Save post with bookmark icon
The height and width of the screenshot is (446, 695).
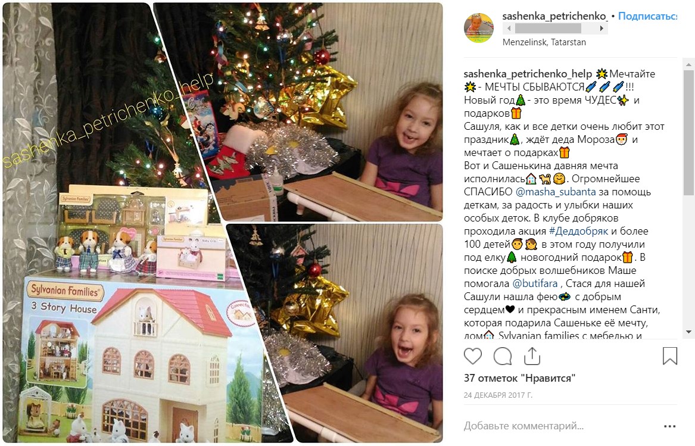click(670, 356)
